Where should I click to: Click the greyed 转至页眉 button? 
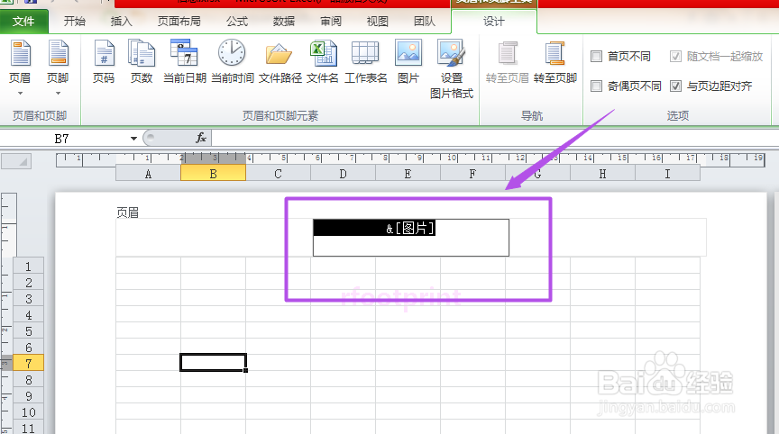pos(508,62)
